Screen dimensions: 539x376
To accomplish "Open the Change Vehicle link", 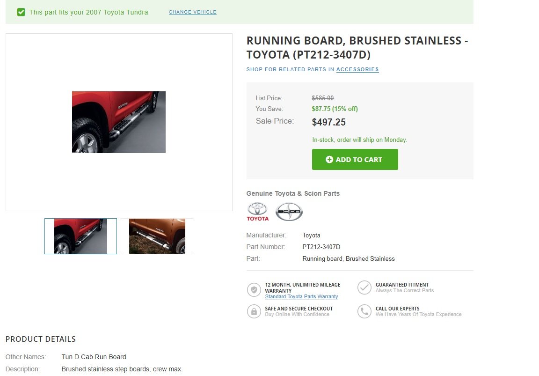I will 192,12.
